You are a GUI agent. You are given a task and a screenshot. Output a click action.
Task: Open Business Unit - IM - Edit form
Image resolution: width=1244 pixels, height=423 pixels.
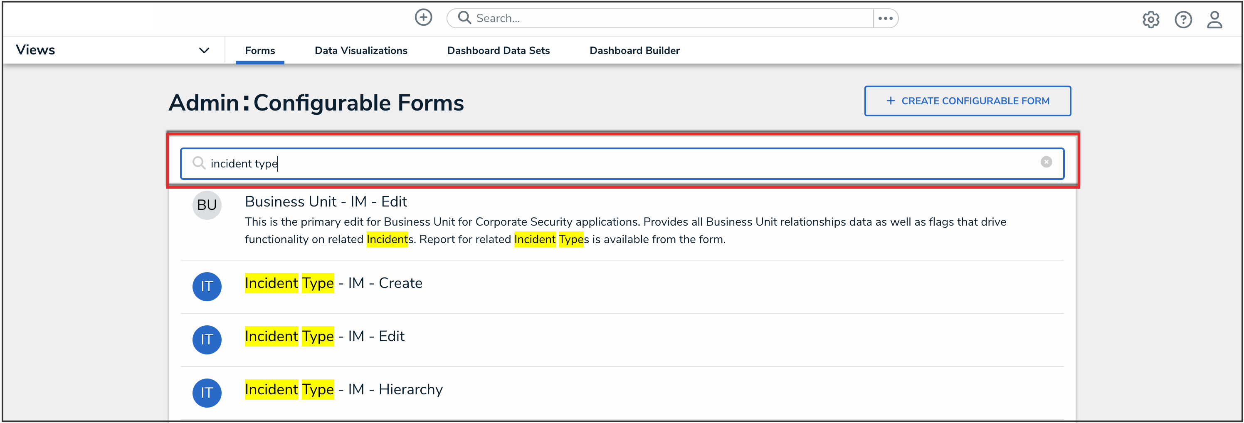tap(326, 202)
